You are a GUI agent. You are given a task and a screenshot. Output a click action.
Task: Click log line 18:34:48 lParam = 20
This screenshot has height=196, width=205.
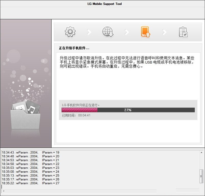(x=30, y=156)
